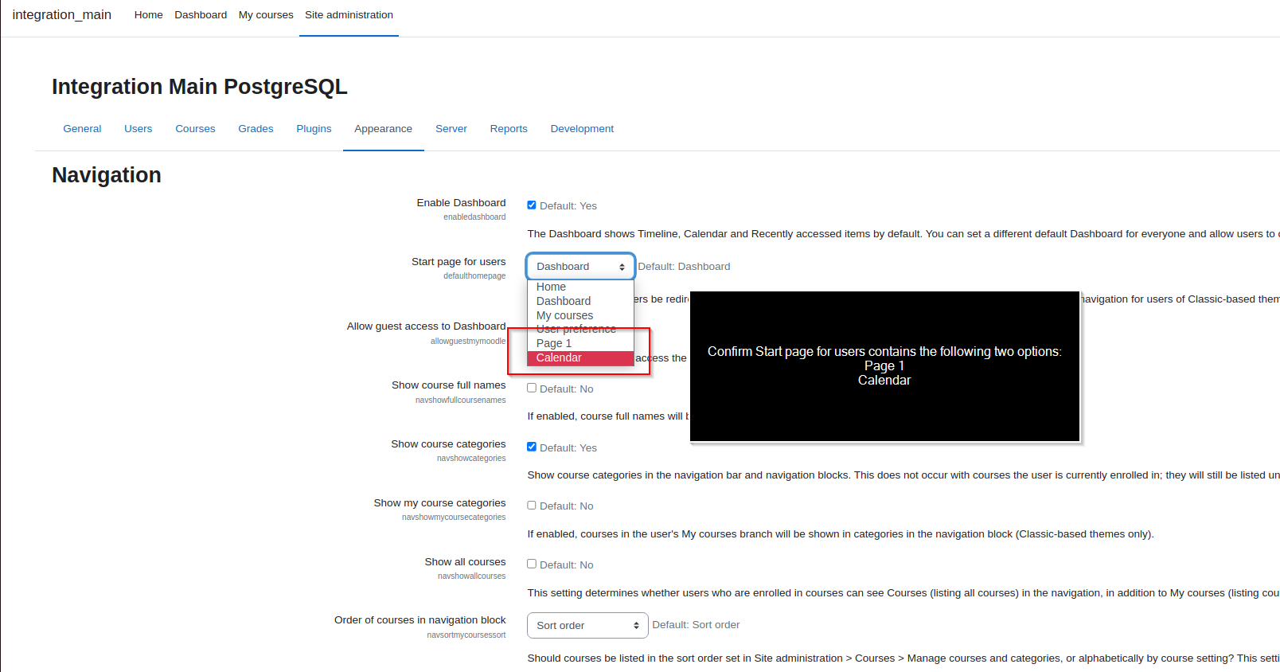Open the Sort order dropdown

587,625
